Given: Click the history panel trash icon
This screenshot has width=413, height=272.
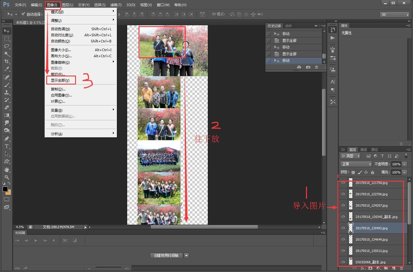Looking at the screenshot, I should point(316,67).
